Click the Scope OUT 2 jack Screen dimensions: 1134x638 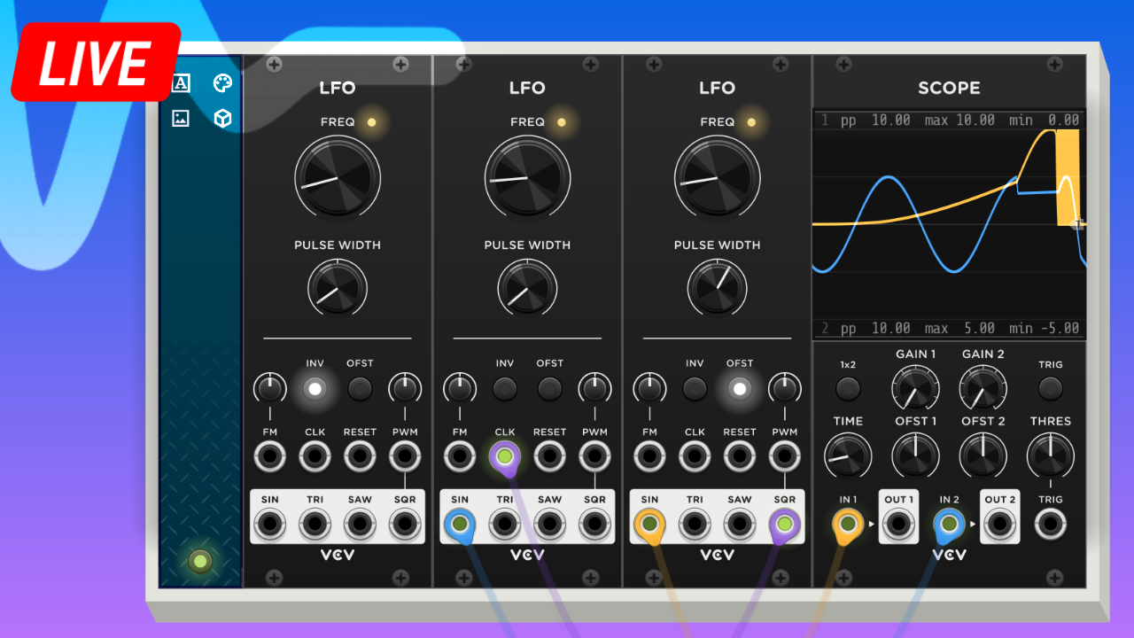pos(1000,525)
